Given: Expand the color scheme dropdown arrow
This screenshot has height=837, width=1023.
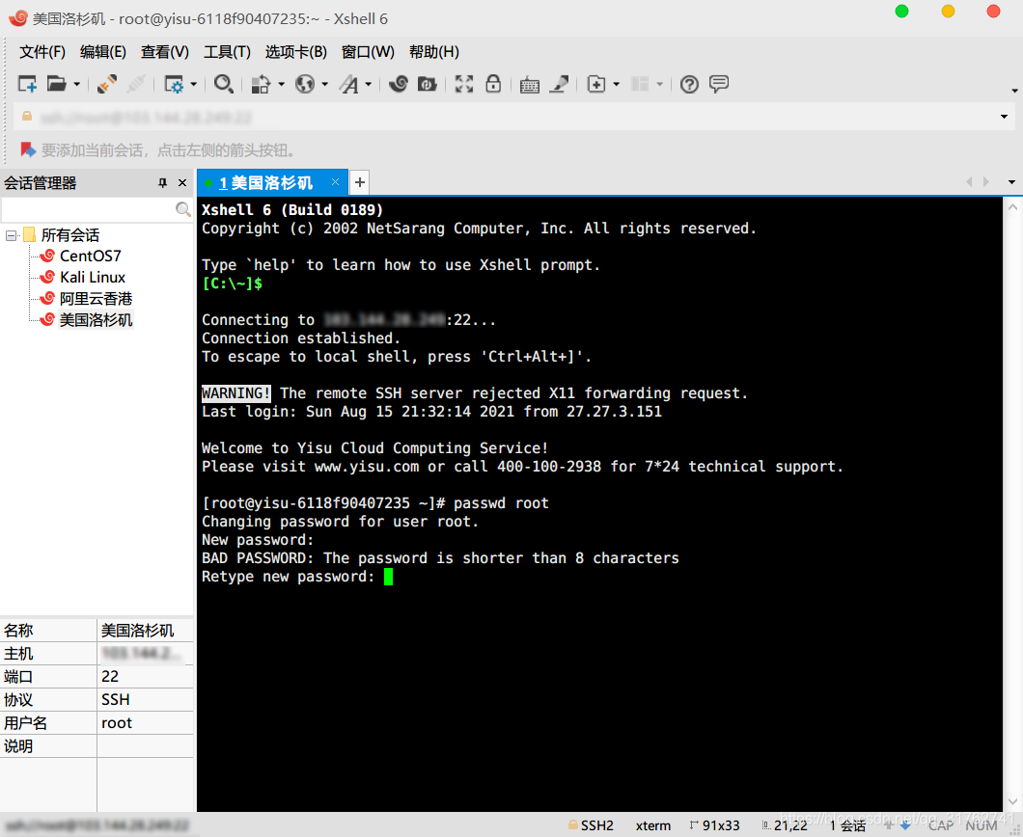Looking at the screenshot, I should (x=281, y=85).
